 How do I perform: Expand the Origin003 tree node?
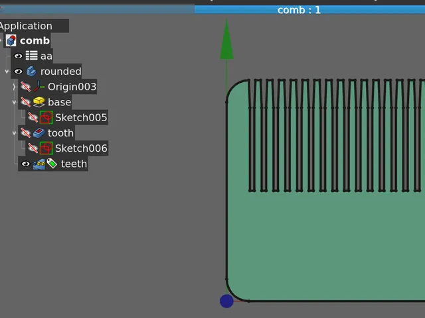click(14, 87)
